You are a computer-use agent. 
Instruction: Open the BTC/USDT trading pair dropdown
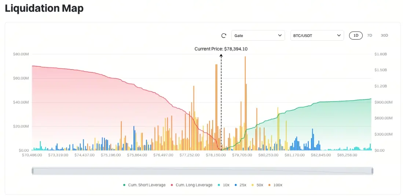317,36
